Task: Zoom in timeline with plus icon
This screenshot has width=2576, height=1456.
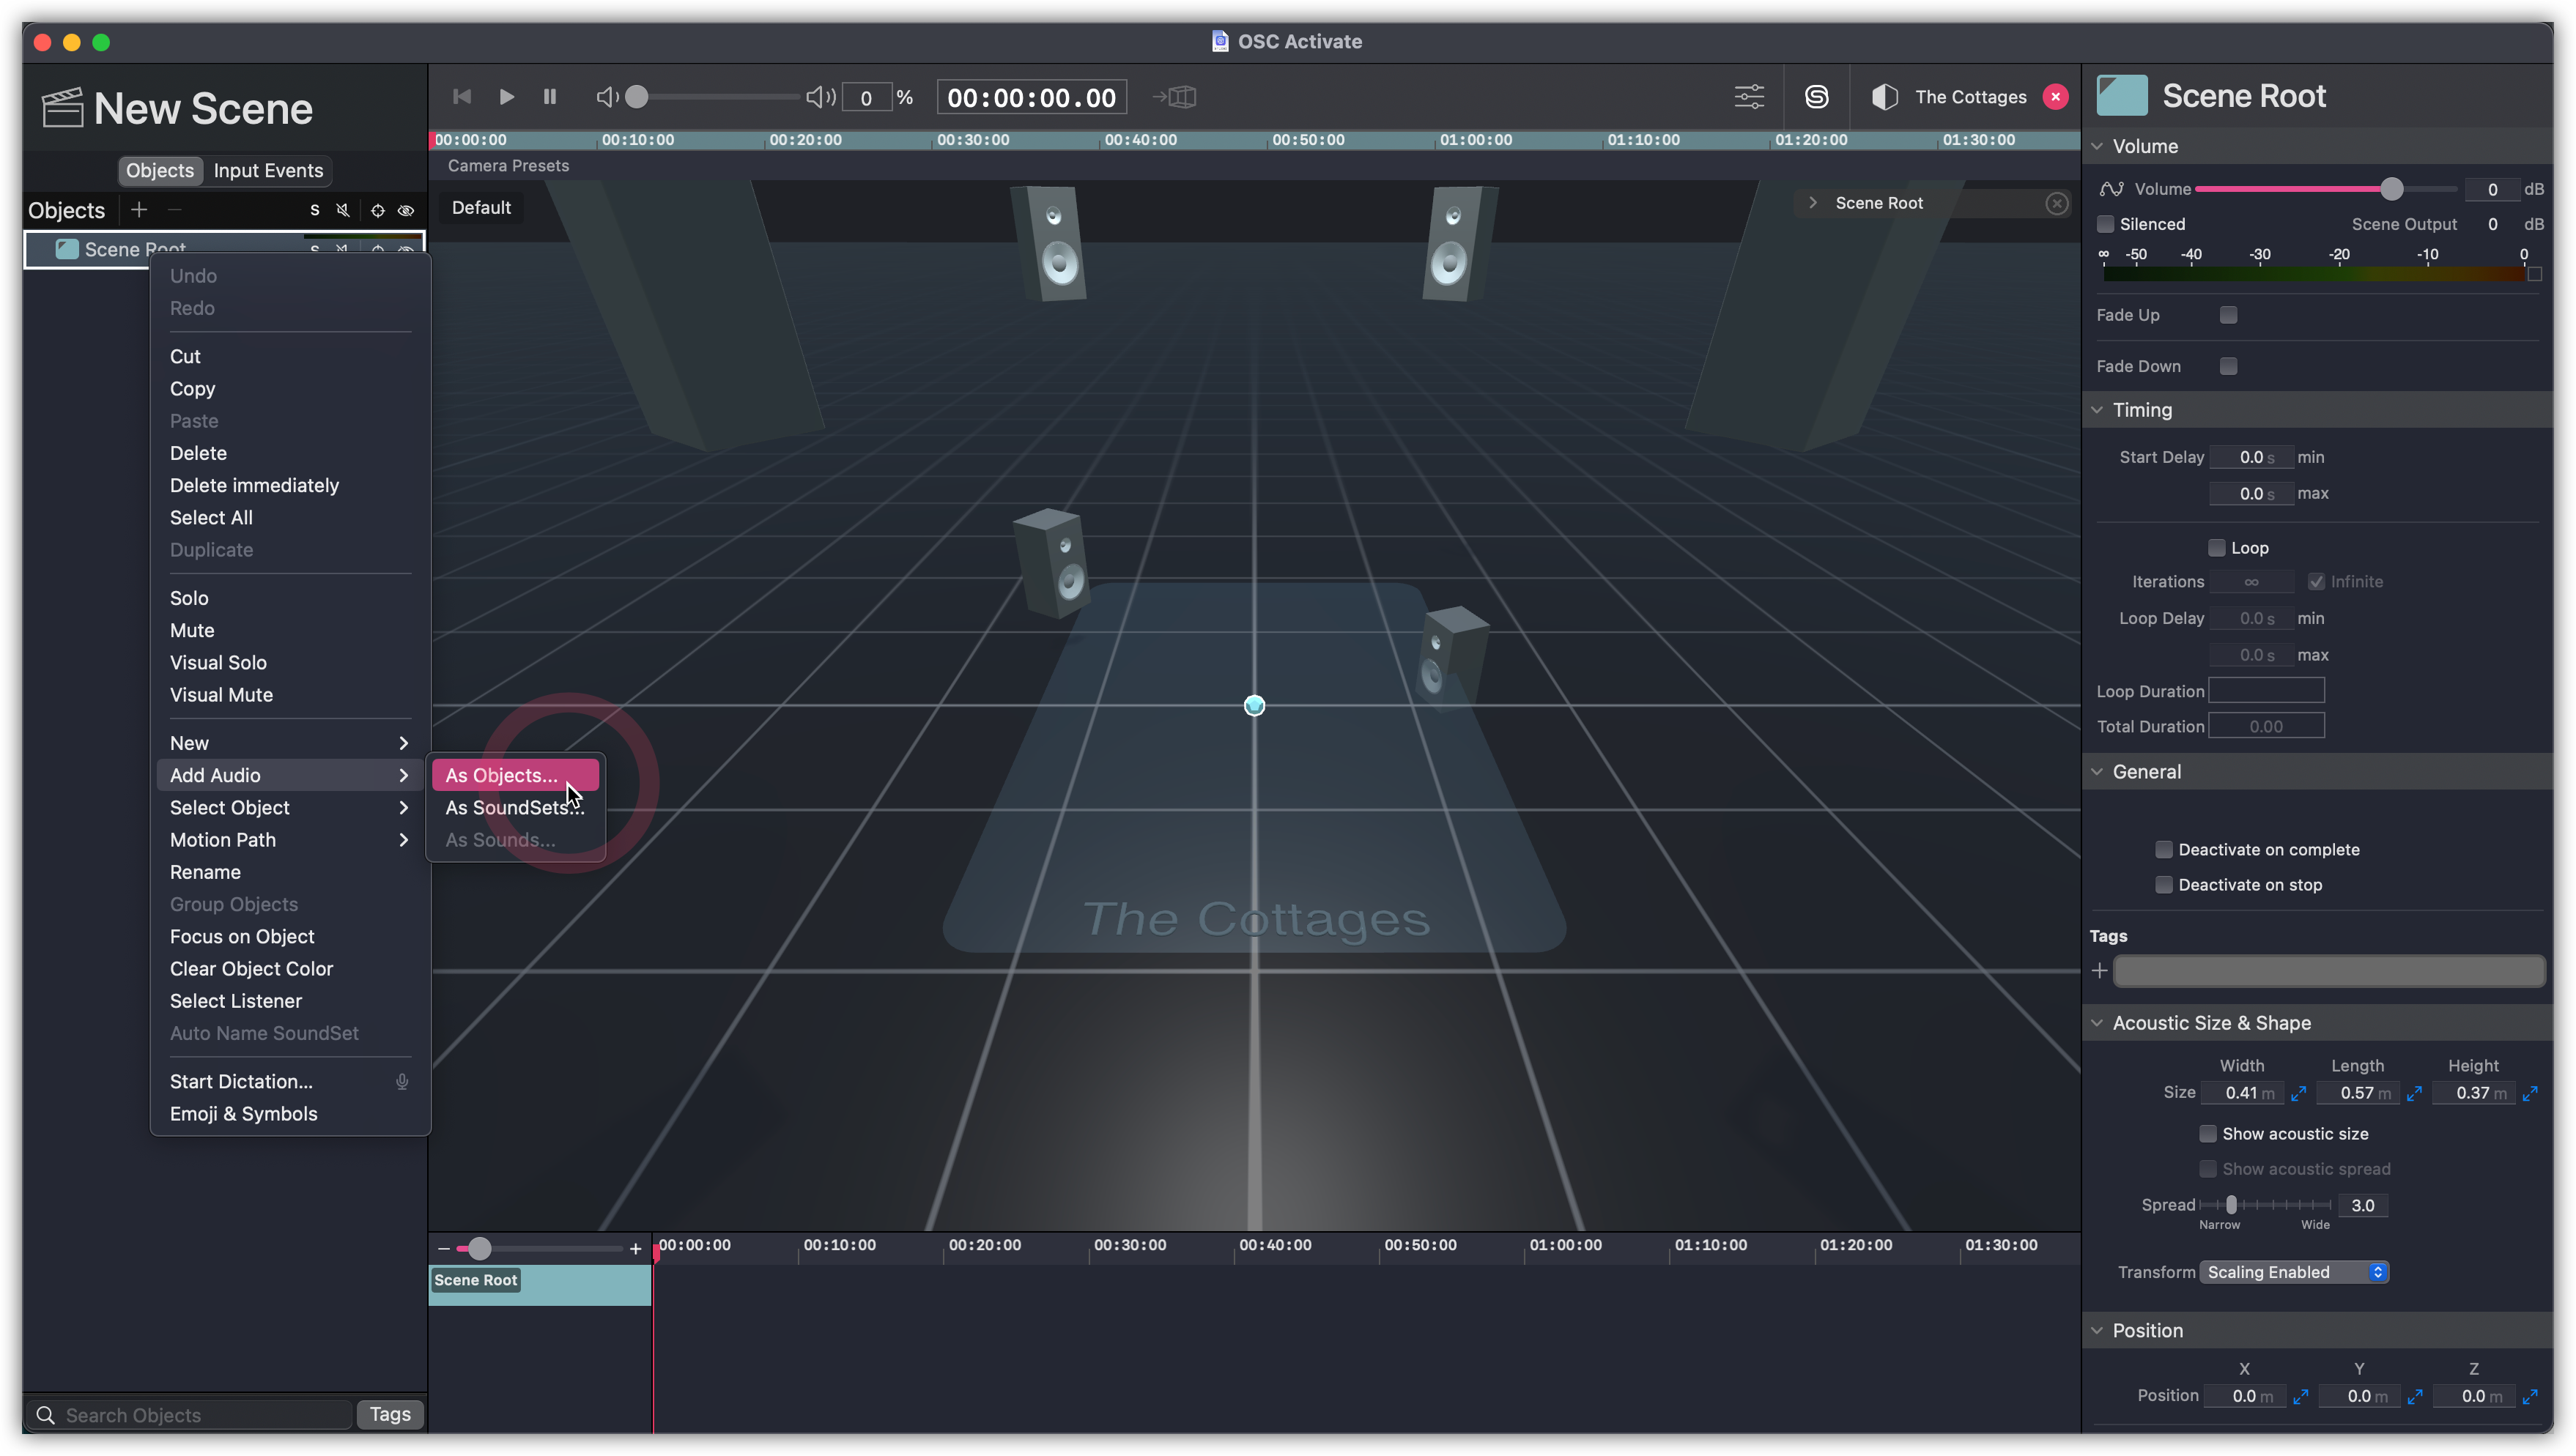Action: (635, 1248)
